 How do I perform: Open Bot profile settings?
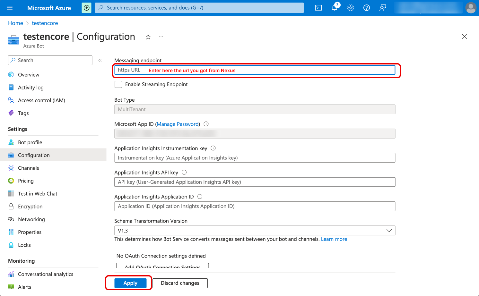coord(30,142)
